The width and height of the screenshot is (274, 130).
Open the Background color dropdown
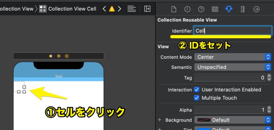point(233,120)
